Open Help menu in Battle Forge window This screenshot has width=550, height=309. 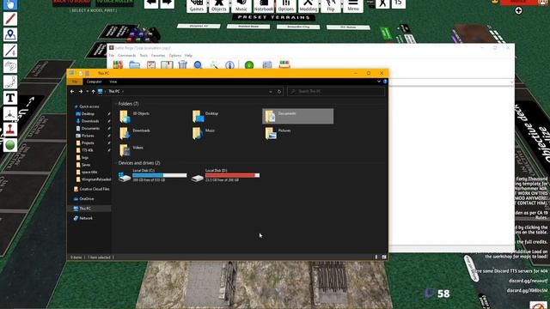[188, 55]
